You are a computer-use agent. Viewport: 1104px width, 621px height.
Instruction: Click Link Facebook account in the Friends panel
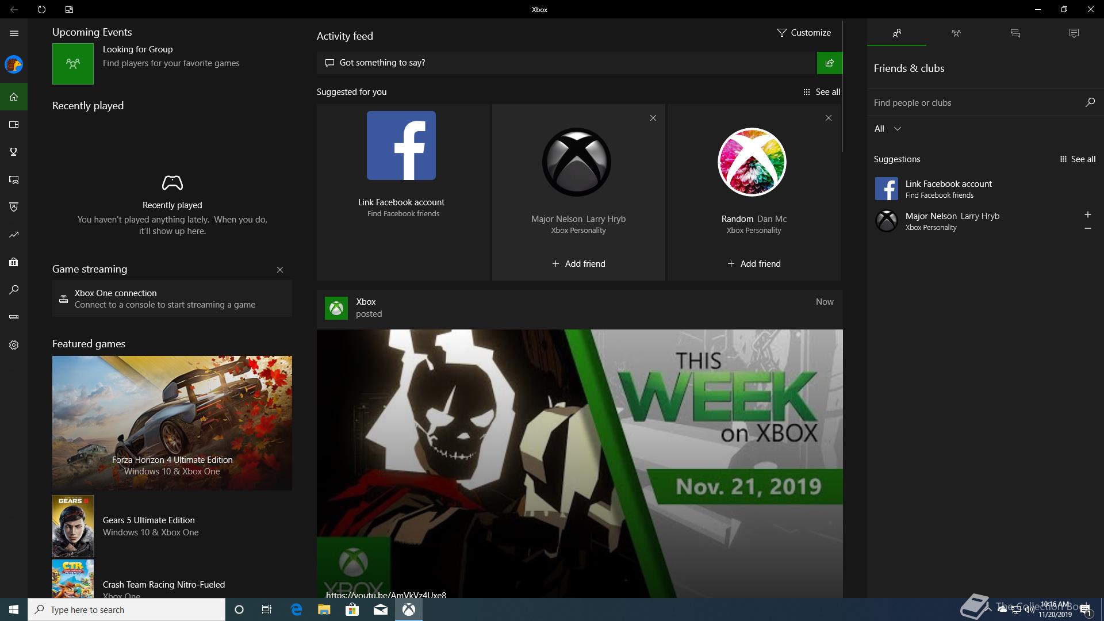(985, 189)
